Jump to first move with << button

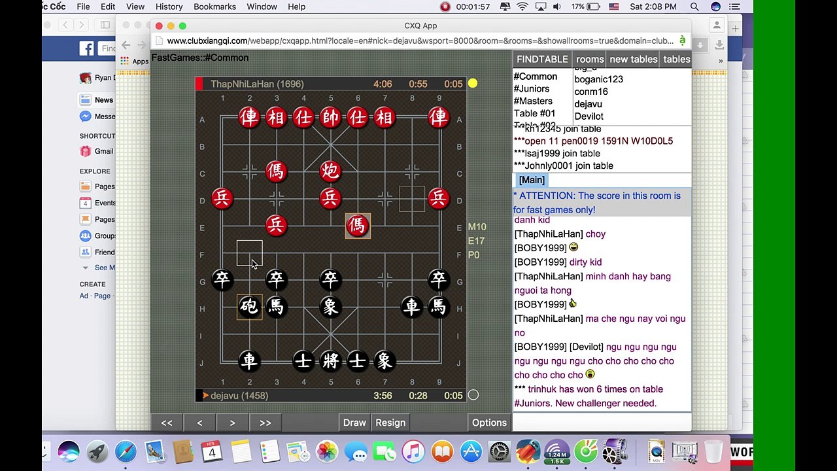tap(167, 423)
